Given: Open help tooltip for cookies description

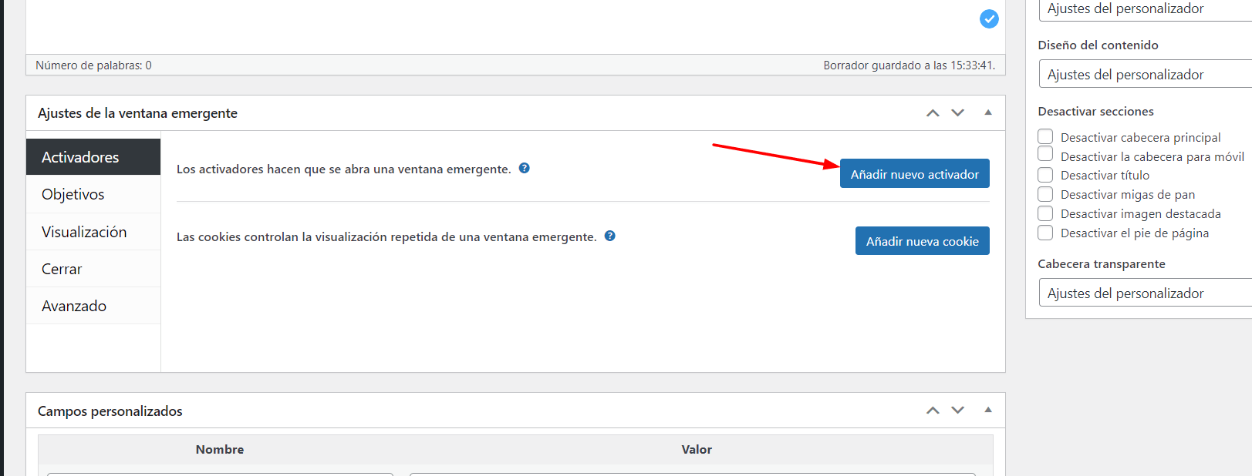Looking at the screenshot, I should [609, 236].
